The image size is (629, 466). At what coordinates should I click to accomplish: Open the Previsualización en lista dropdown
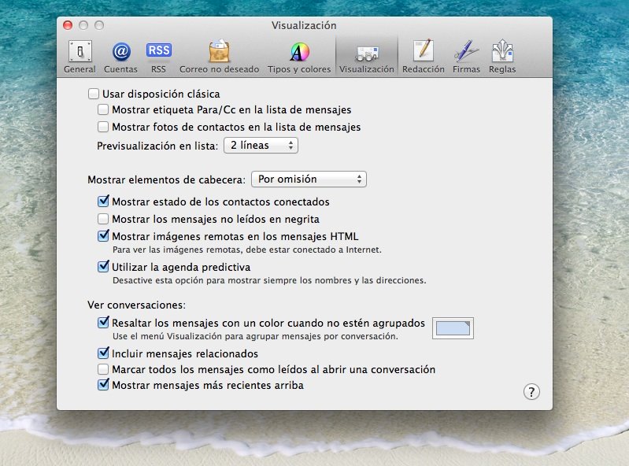[x=261, y=146]
